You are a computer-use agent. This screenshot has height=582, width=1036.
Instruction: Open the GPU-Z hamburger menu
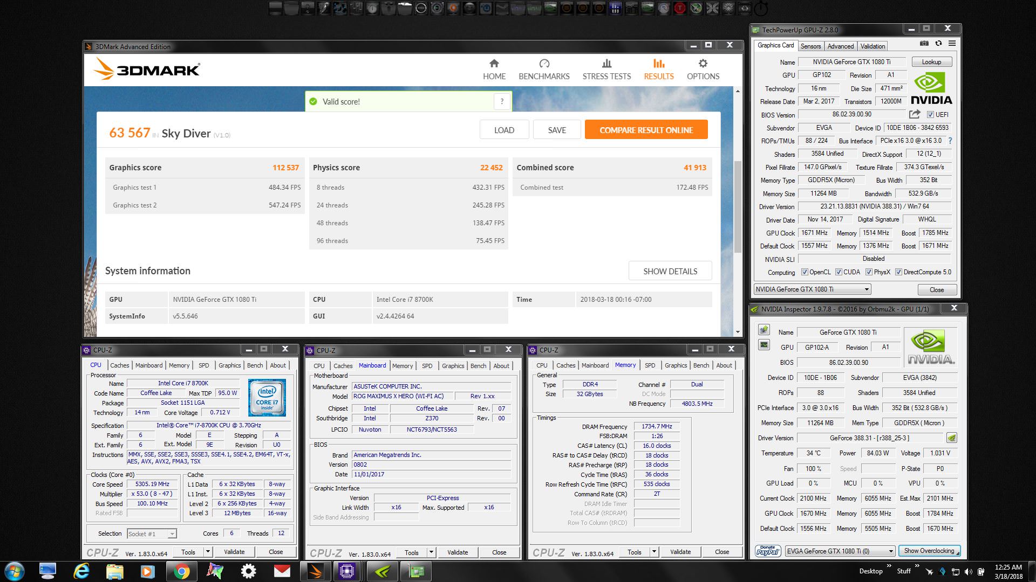(x=952, y=44)
